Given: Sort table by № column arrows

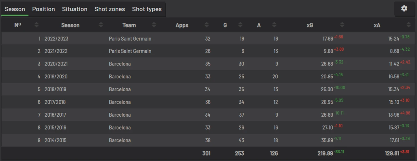Looking at the screenshot, I should click(36, 25).
